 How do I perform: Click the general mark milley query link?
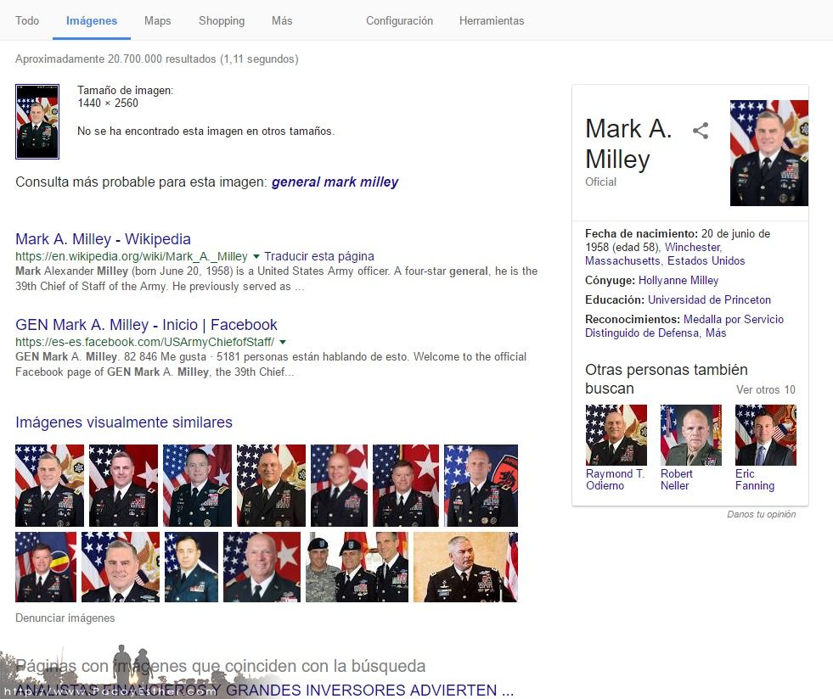tap(335, 182)
